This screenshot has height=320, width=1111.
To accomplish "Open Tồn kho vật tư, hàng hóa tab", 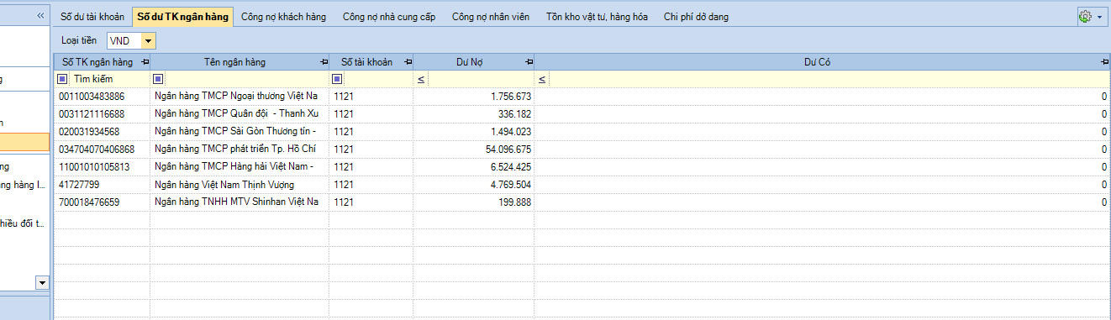I will point(597,17).
